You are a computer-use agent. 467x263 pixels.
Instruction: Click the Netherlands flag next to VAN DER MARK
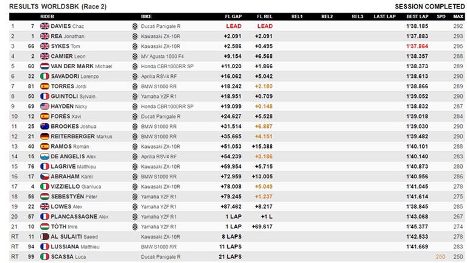pyautogui.click(x=44, y=66)
